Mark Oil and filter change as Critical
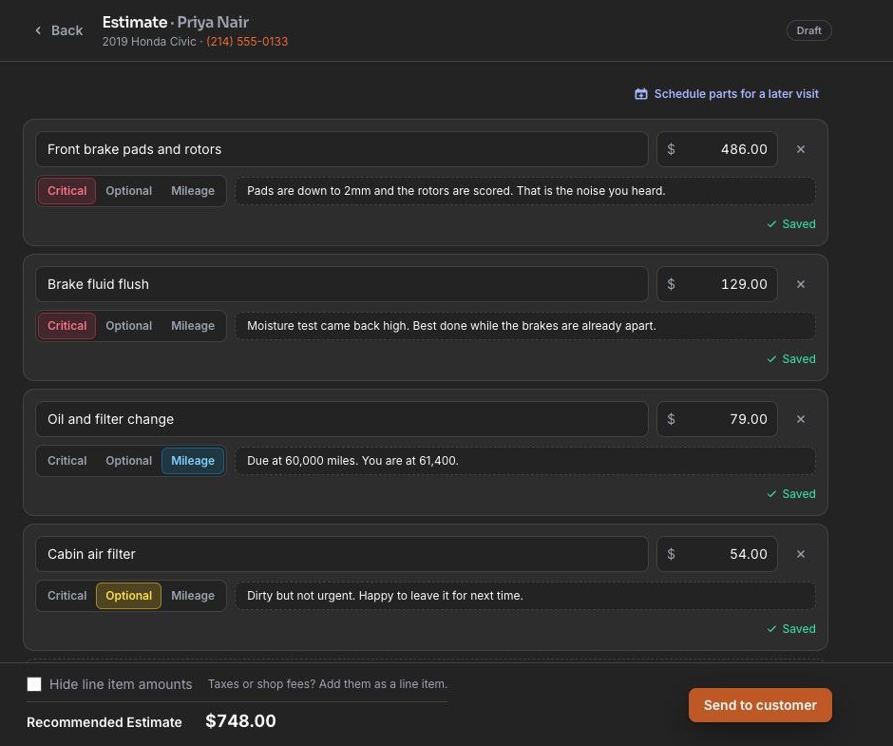 [66, 461]
